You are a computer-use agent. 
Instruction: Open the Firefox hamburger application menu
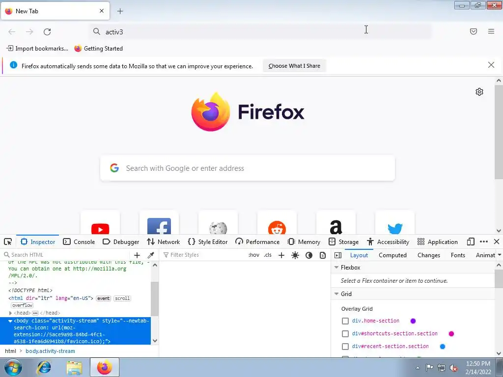491,31
